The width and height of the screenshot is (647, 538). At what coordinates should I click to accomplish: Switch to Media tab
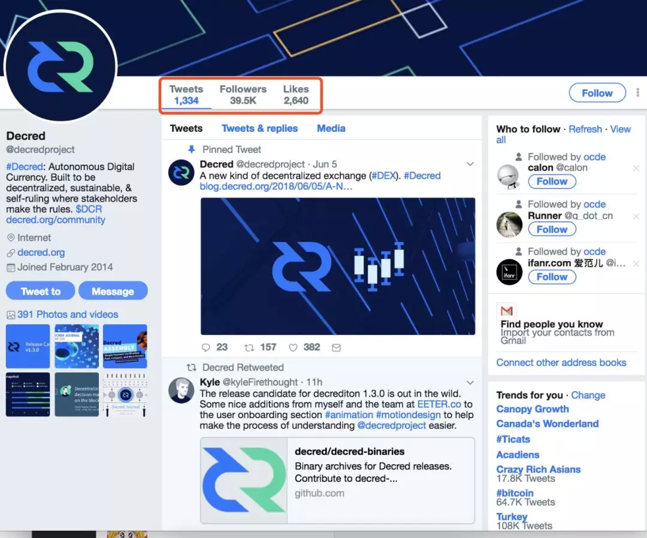pyautogui.click(x=331, y=128)
